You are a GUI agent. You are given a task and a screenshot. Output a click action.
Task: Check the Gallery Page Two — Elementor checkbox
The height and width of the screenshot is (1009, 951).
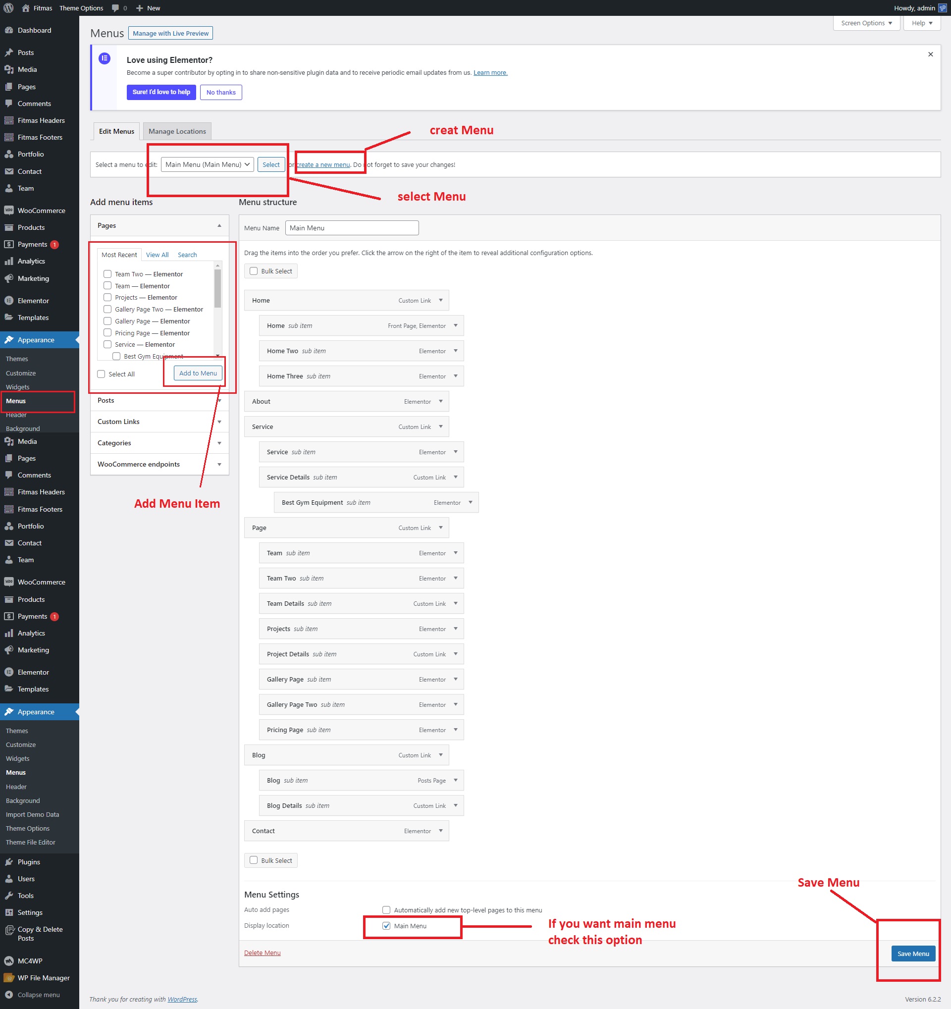[107, 309]
